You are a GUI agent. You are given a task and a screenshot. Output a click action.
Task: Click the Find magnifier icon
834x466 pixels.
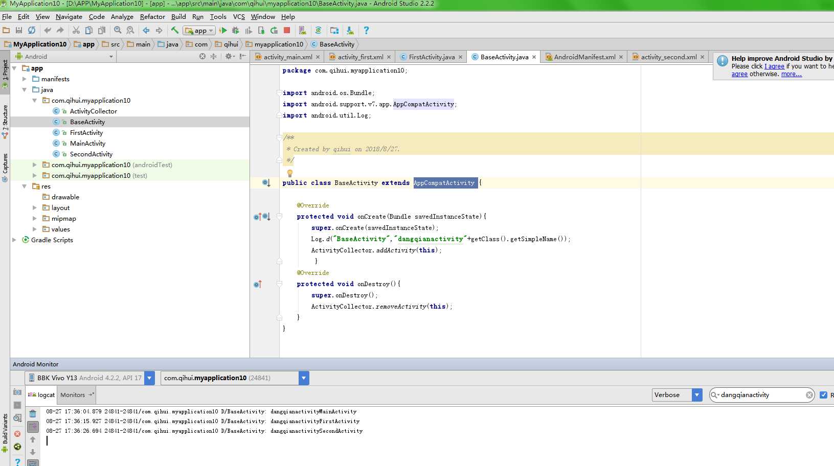click(118, 31)
